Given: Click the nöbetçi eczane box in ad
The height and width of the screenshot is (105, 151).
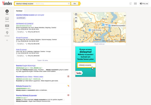Looking at the screenshot, I should (x=86, y=65).
